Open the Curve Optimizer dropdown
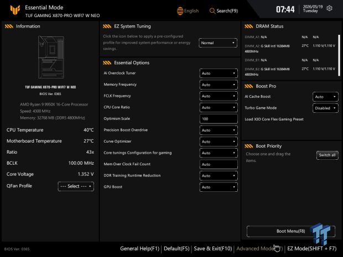 [x=219, y=141]
